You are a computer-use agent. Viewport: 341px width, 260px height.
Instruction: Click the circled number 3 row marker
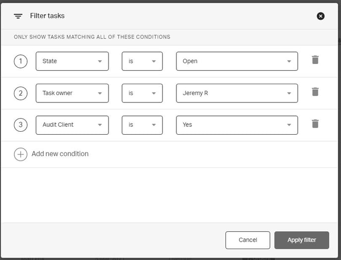point(20,125)
